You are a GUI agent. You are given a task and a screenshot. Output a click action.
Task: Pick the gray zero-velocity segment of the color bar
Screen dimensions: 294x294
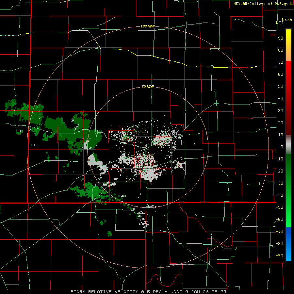coord(288,145)
